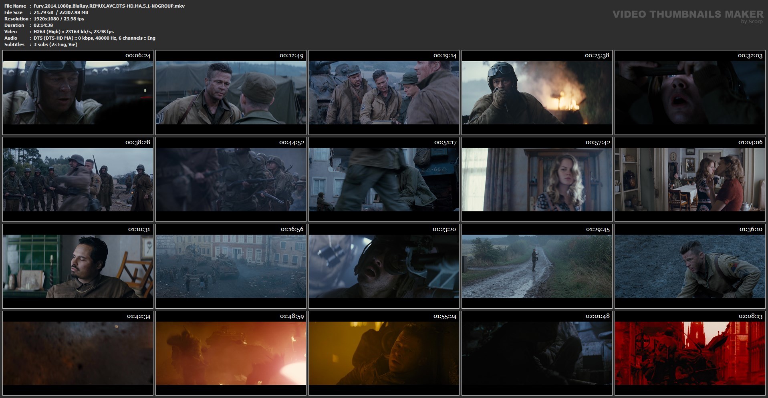This screenshot has width=768, height=398.
Task: Click the duration value 02:14:38
Action: (x=43, y=25)
